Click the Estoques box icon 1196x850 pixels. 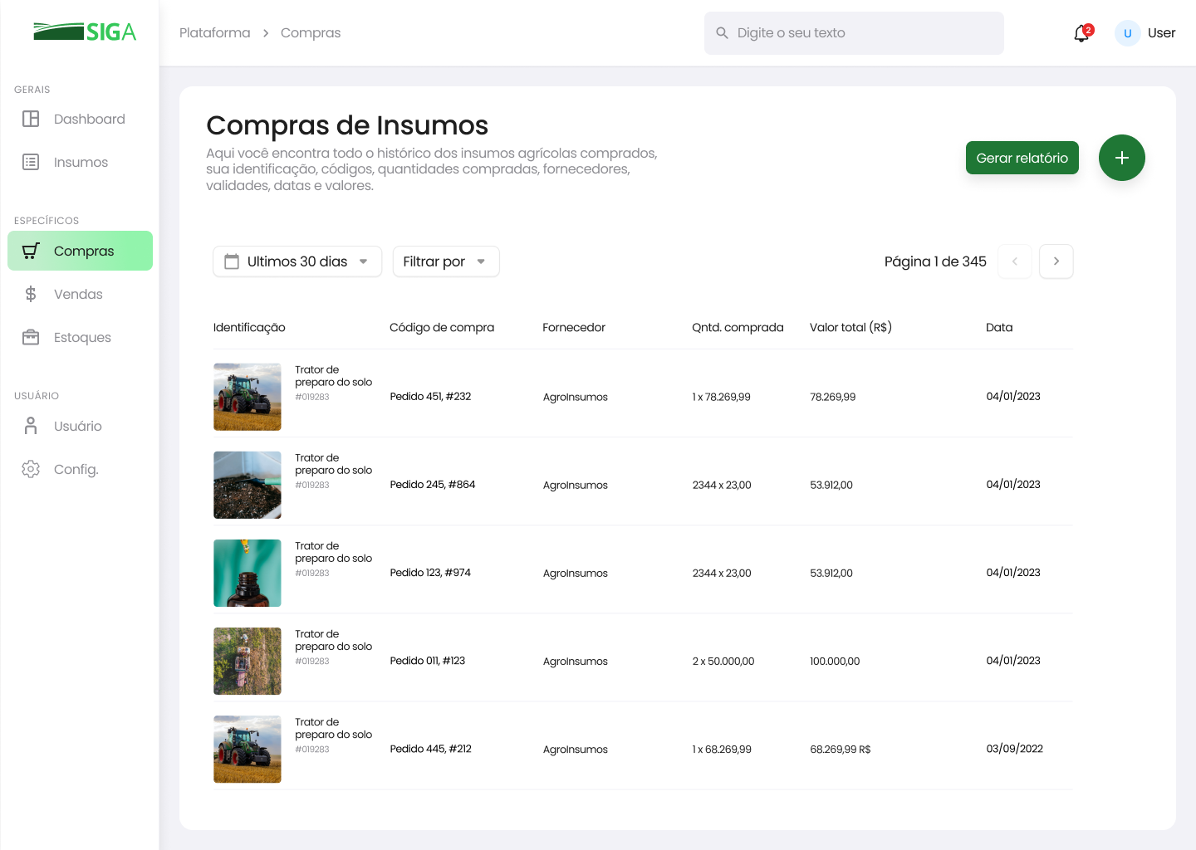31,337
